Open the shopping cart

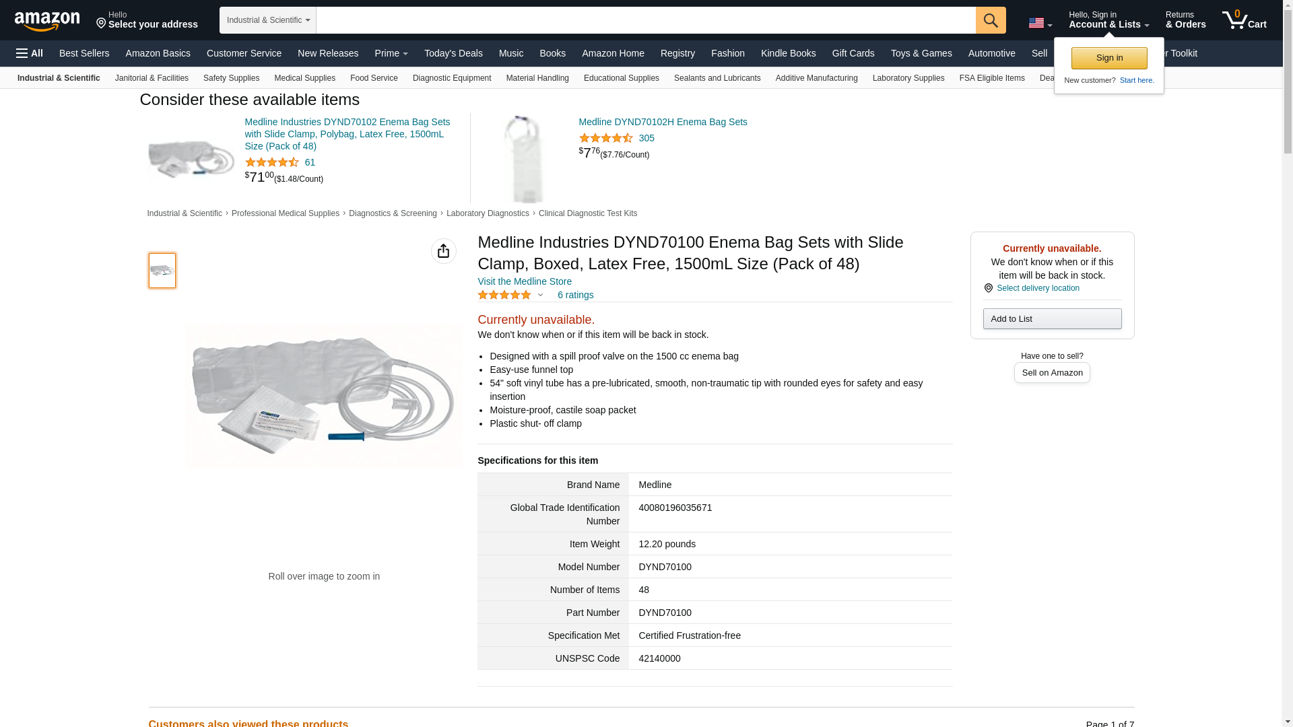pyautogui.click(x=1244, y=20)
